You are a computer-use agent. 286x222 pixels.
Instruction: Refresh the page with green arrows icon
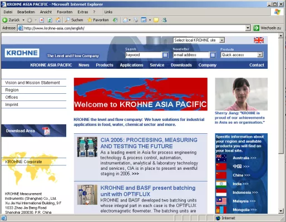tap(50, 20)
